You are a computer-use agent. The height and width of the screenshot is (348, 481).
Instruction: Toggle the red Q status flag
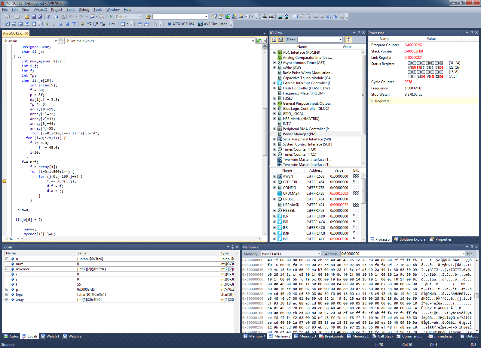coord(423,76)
